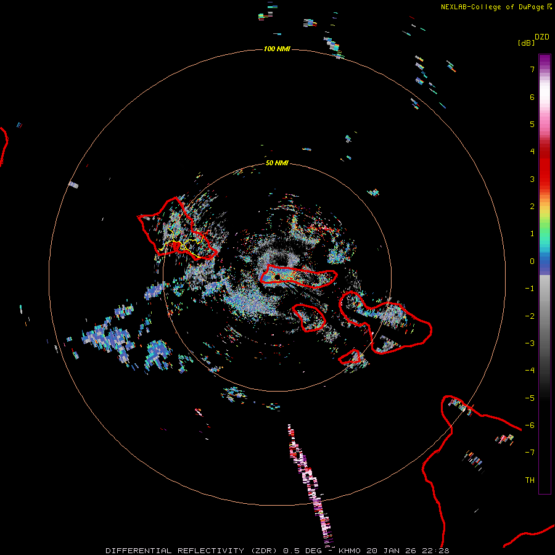Click the -5 value on the scale
Screen dimensions: 555x555
530,398
